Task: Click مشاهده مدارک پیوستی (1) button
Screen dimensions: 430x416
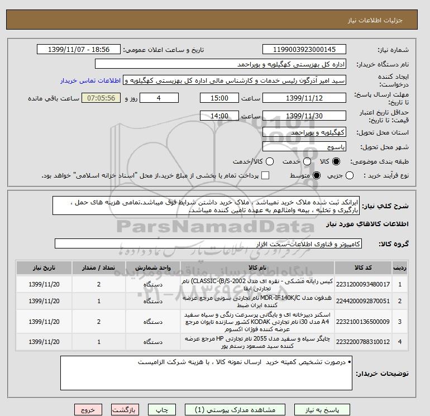Action: (x=235, y=410)
